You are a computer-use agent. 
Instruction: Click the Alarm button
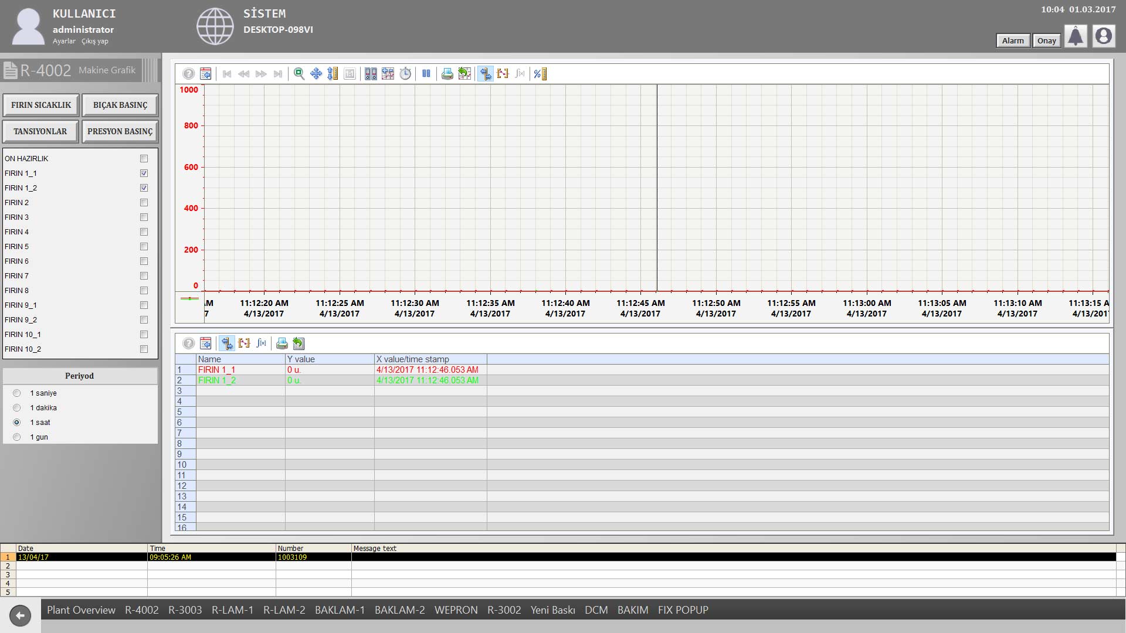pos(1013,40)
